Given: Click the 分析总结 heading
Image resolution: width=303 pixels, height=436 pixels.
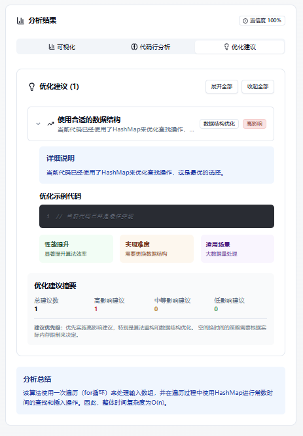Looking at the screenshot, I should [37, 379].
